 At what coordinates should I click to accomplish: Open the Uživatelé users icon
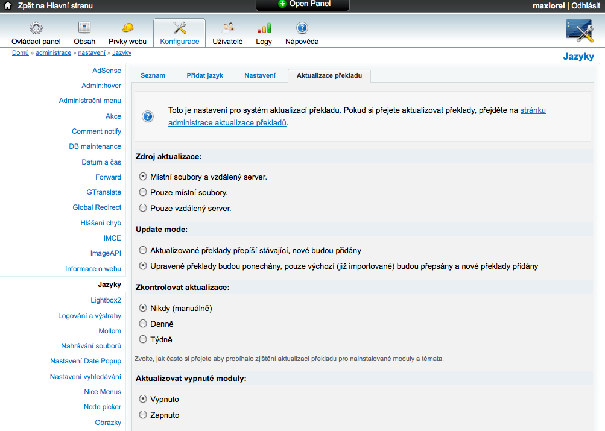click(227, 28)
